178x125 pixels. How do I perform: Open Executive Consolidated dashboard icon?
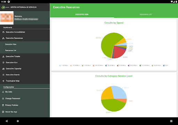tap(3, 32)
